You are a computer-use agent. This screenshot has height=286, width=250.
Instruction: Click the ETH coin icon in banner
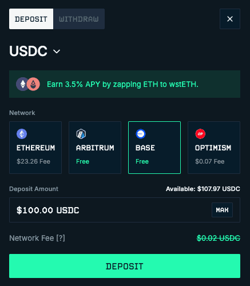22,84
